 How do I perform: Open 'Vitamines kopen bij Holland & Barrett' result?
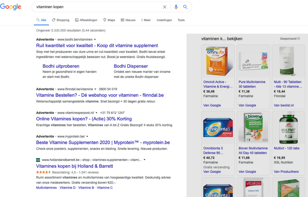click(x=75, y=166)
